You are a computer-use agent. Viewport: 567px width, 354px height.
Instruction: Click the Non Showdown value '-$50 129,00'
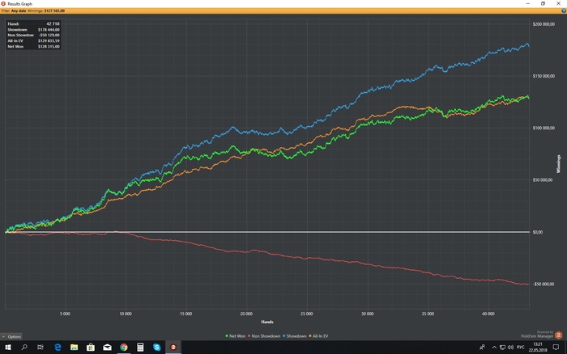pyautogui.click(x=49, y=35)
